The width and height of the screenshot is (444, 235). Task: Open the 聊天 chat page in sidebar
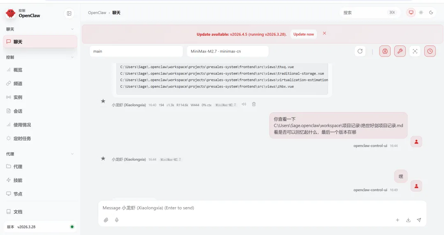pyautogui.click(x=40, y=41)
